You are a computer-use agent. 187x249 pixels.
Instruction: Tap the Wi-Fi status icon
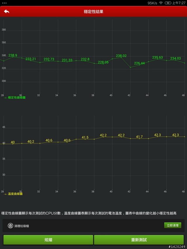pos(161,3)
